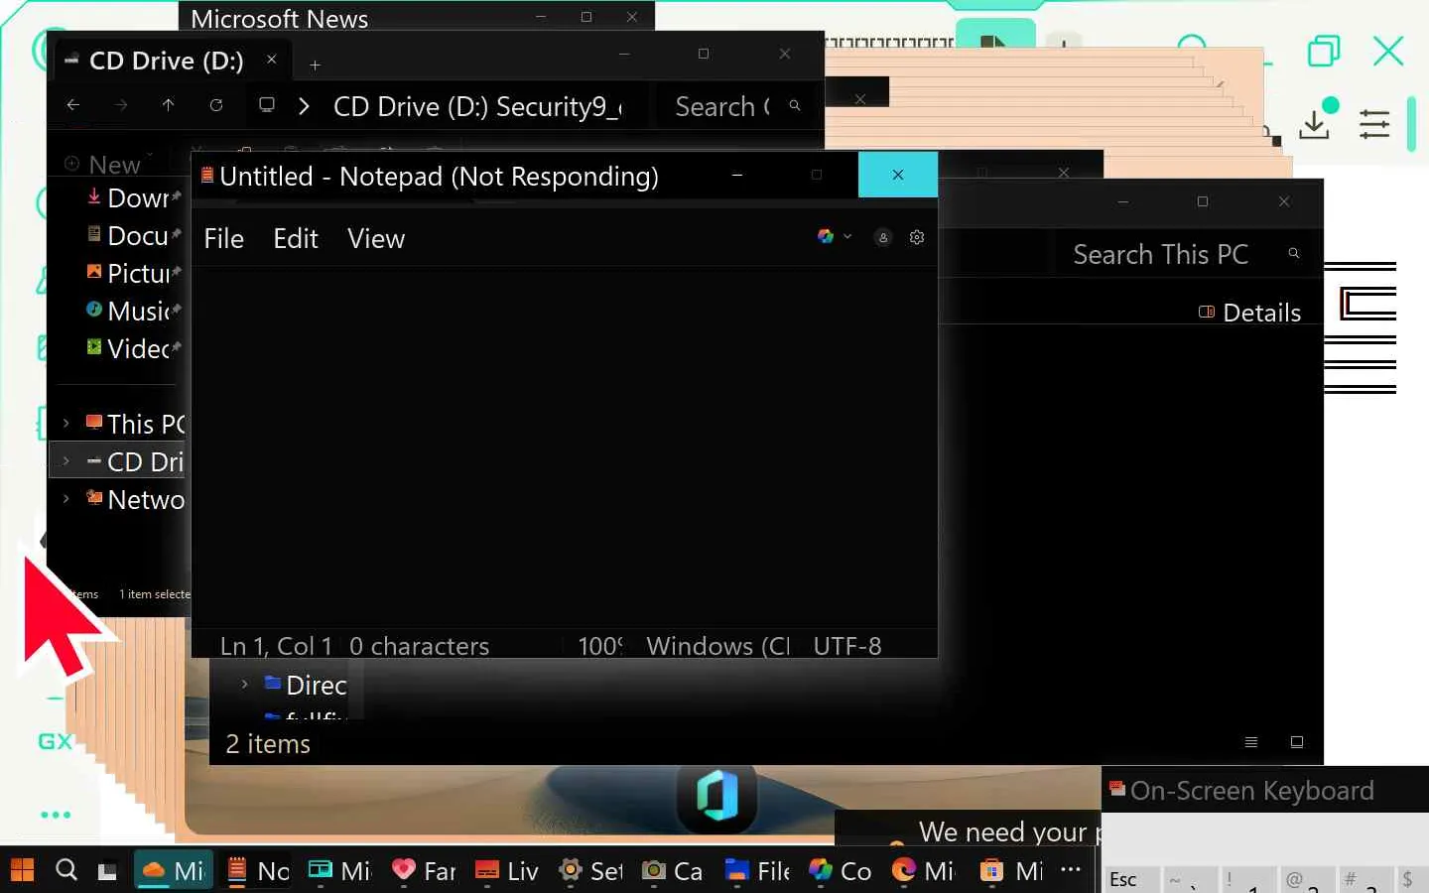Viewport: 1429px width, 893px height.
Task: Open Videos in the navigation pane
Action: (134, 349)
